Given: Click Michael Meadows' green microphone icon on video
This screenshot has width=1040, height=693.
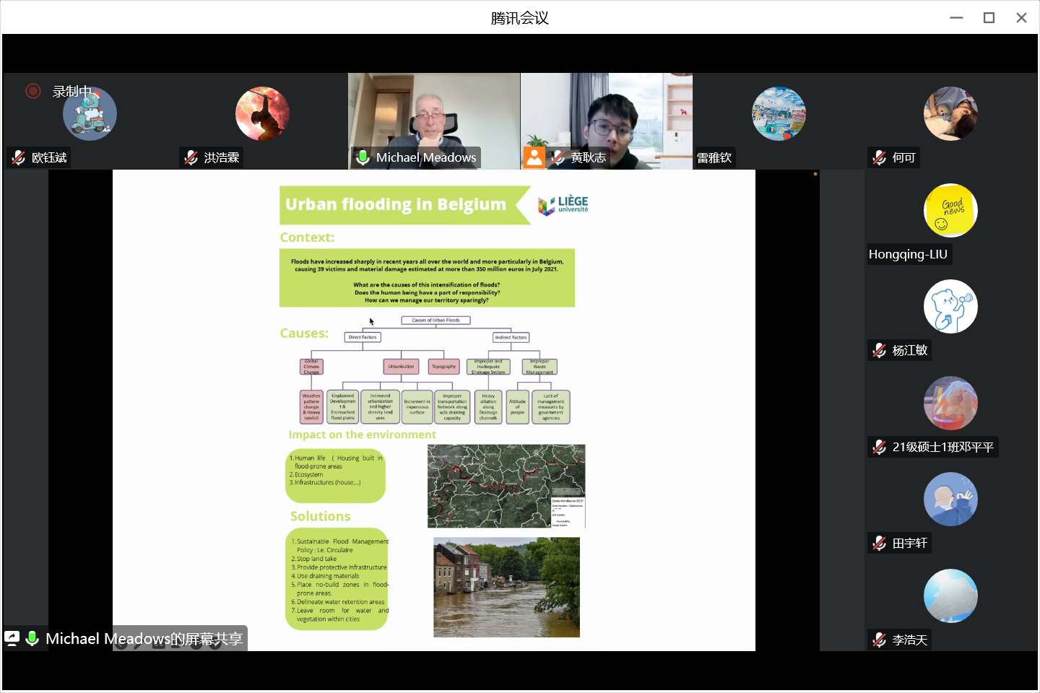Looking at the screenshot, I should coord(363,157).
